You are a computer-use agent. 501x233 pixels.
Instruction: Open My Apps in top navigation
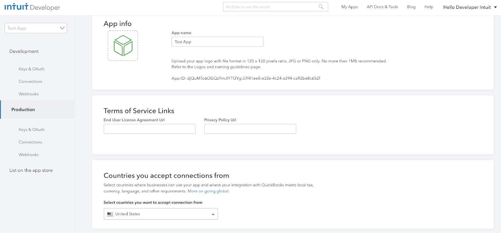tap(350, 7)
